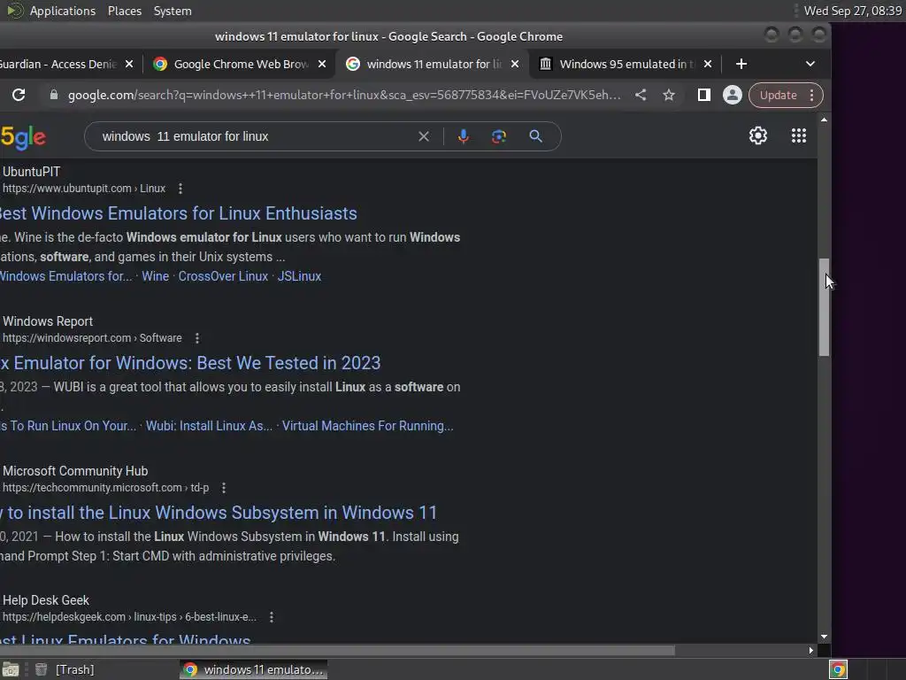Click the scrollbar up arrow
This screenshot has height=680, width=906.
pyautogui.click(x=824, y=120)
